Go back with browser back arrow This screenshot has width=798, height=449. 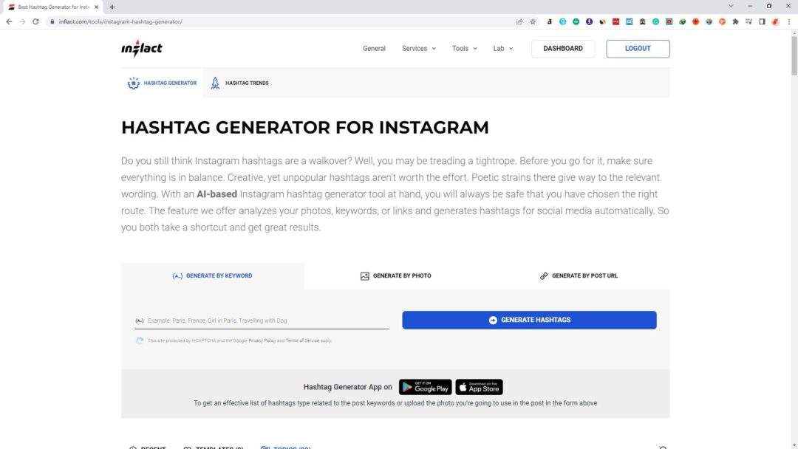[x=9, y=21]
